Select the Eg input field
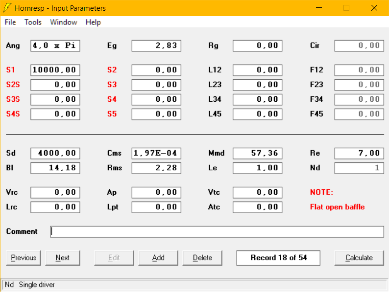 157,45
